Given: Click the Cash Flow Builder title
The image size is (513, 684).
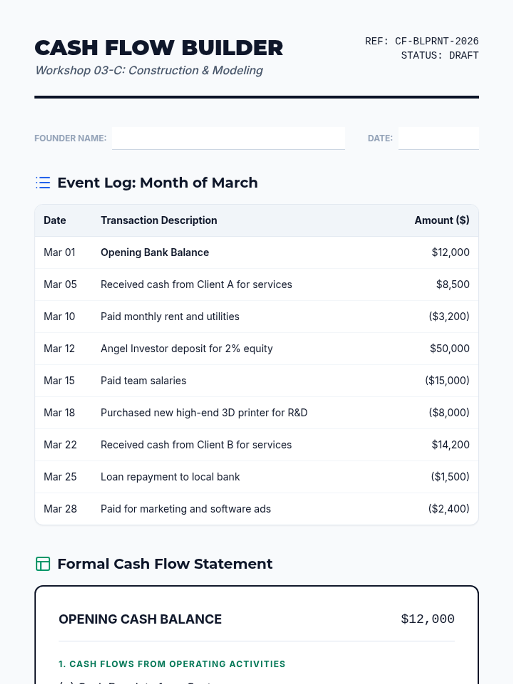Looking at the screenshot, I should pos(159,48).
